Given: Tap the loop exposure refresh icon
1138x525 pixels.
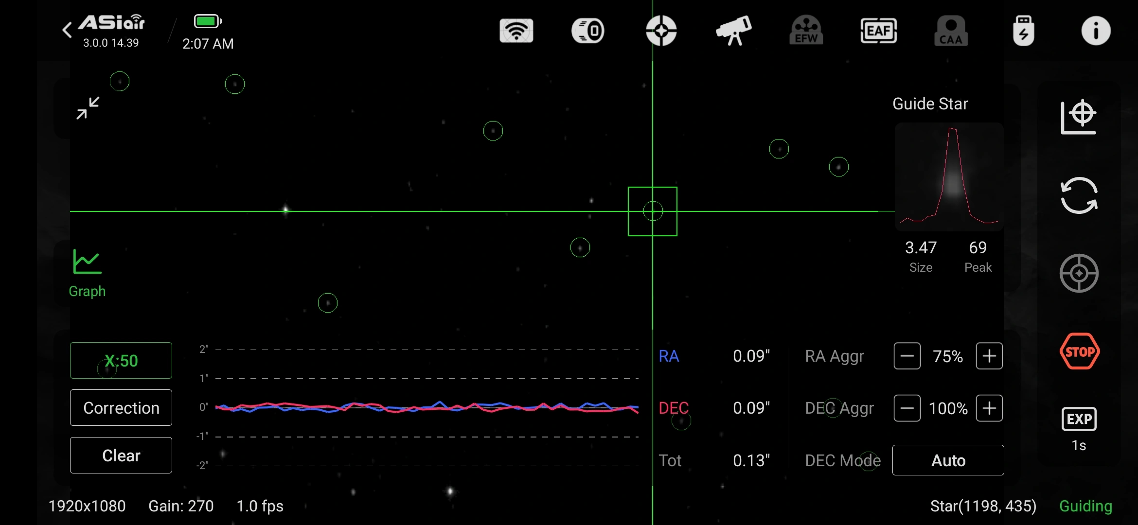Looking at the screenshot, I should tap(1079, 195).
